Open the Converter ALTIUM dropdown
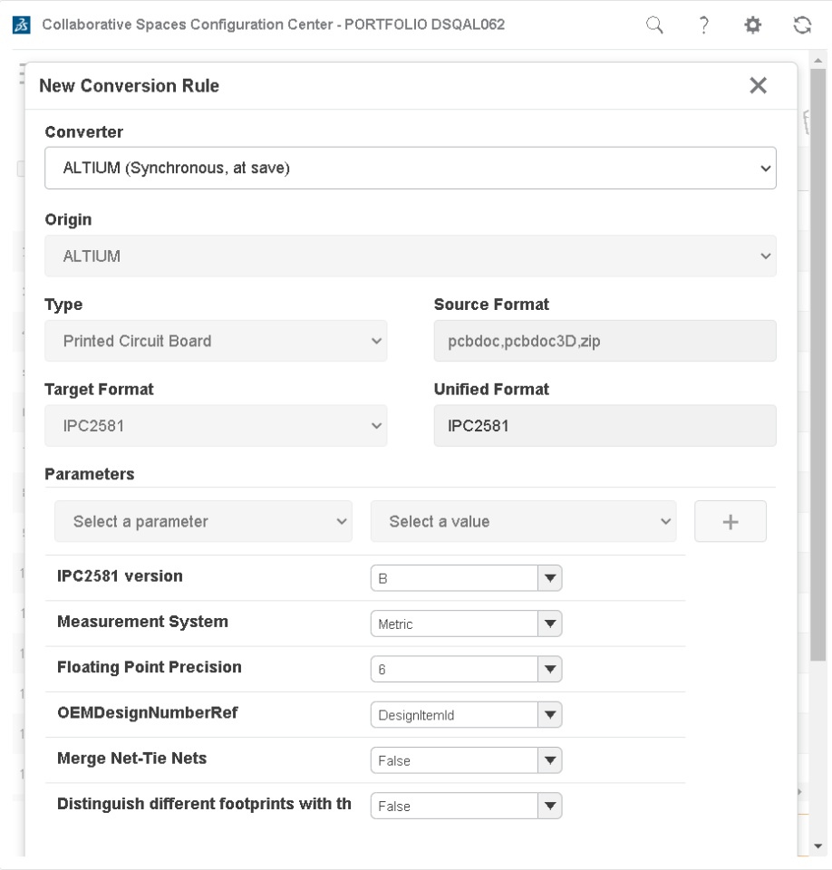This screenshot has height=870, width=832. 410,168
